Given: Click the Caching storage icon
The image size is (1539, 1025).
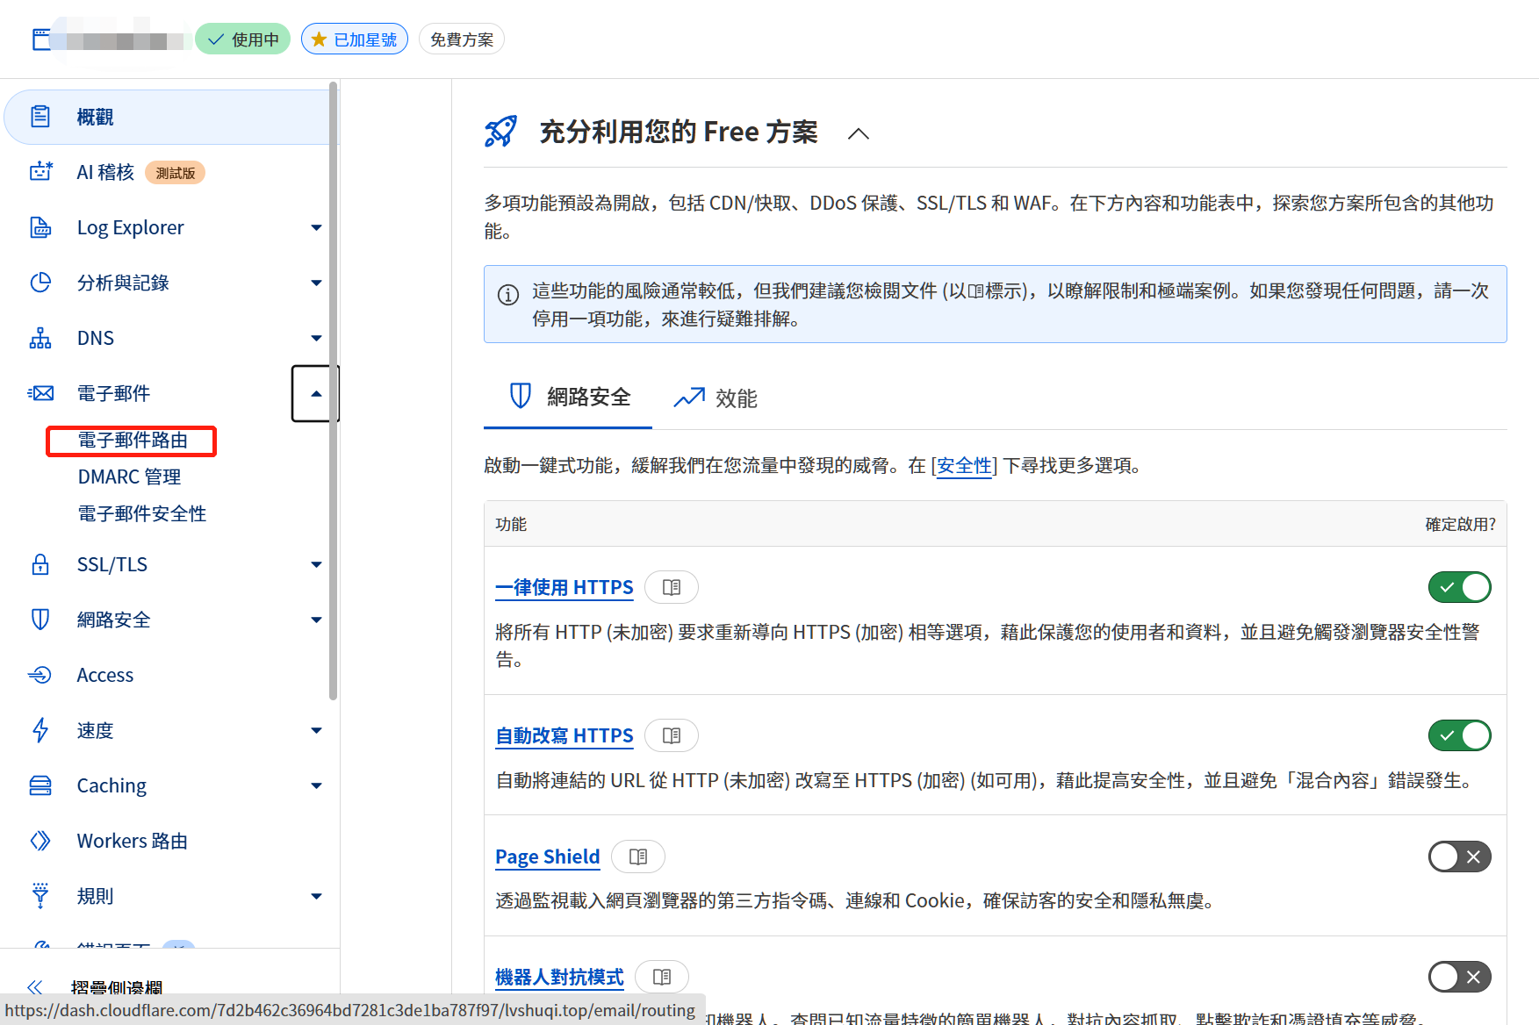Looking at the screenshot, I should [x=40, y=785].
